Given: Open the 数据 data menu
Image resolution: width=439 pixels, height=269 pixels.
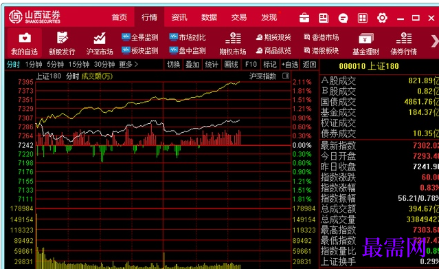Looking at the screenshot, I should tap(209, 17).
